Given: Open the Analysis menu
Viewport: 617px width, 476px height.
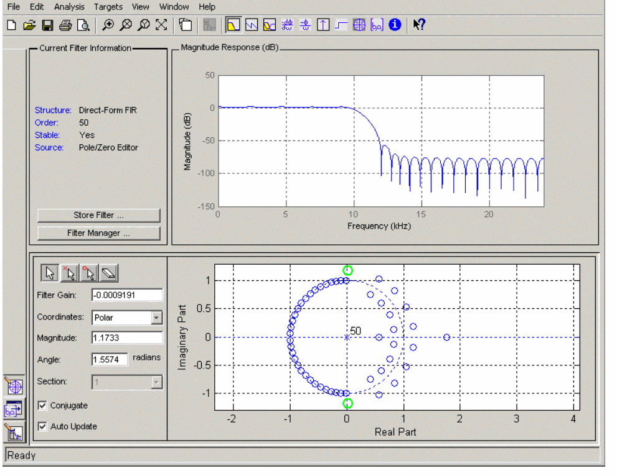Looking at the screenshot, I should (x=69, y=7).
